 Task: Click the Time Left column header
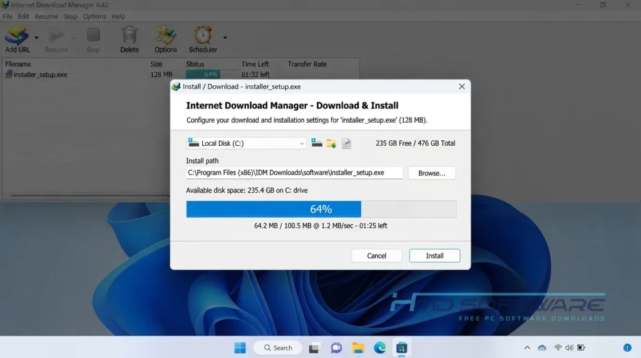[255, 64]
